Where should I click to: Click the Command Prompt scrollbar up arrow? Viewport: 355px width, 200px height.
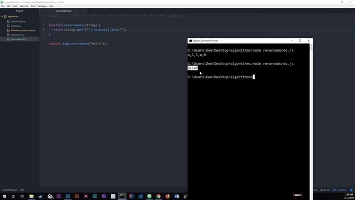(311, 45)
